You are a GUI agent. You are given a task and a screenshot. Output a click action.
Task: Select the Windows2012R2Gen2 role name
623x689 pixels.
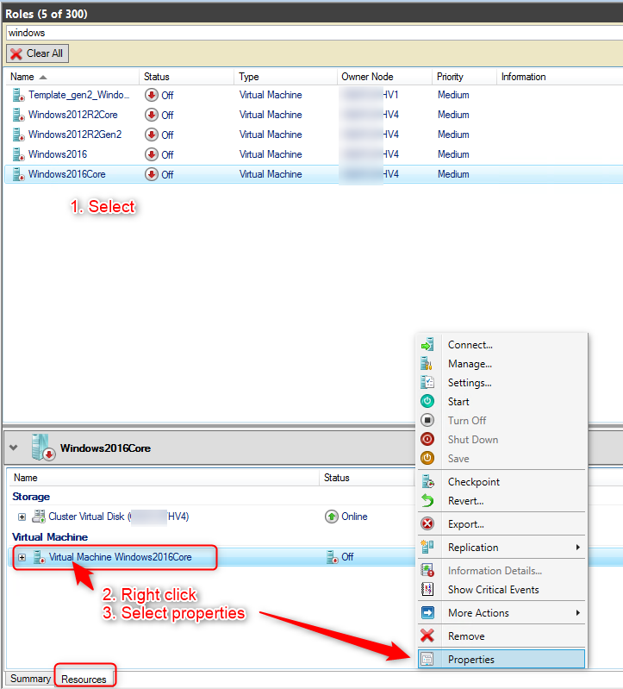click(x=75, y=135)
